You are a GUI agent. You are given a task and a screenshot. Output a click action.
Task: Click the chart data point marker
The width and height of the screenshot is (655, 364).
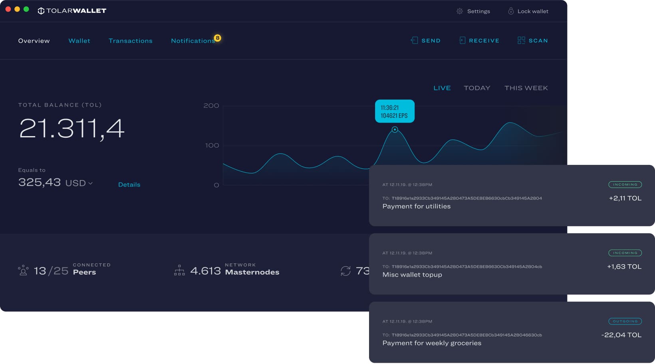(395, 129)
